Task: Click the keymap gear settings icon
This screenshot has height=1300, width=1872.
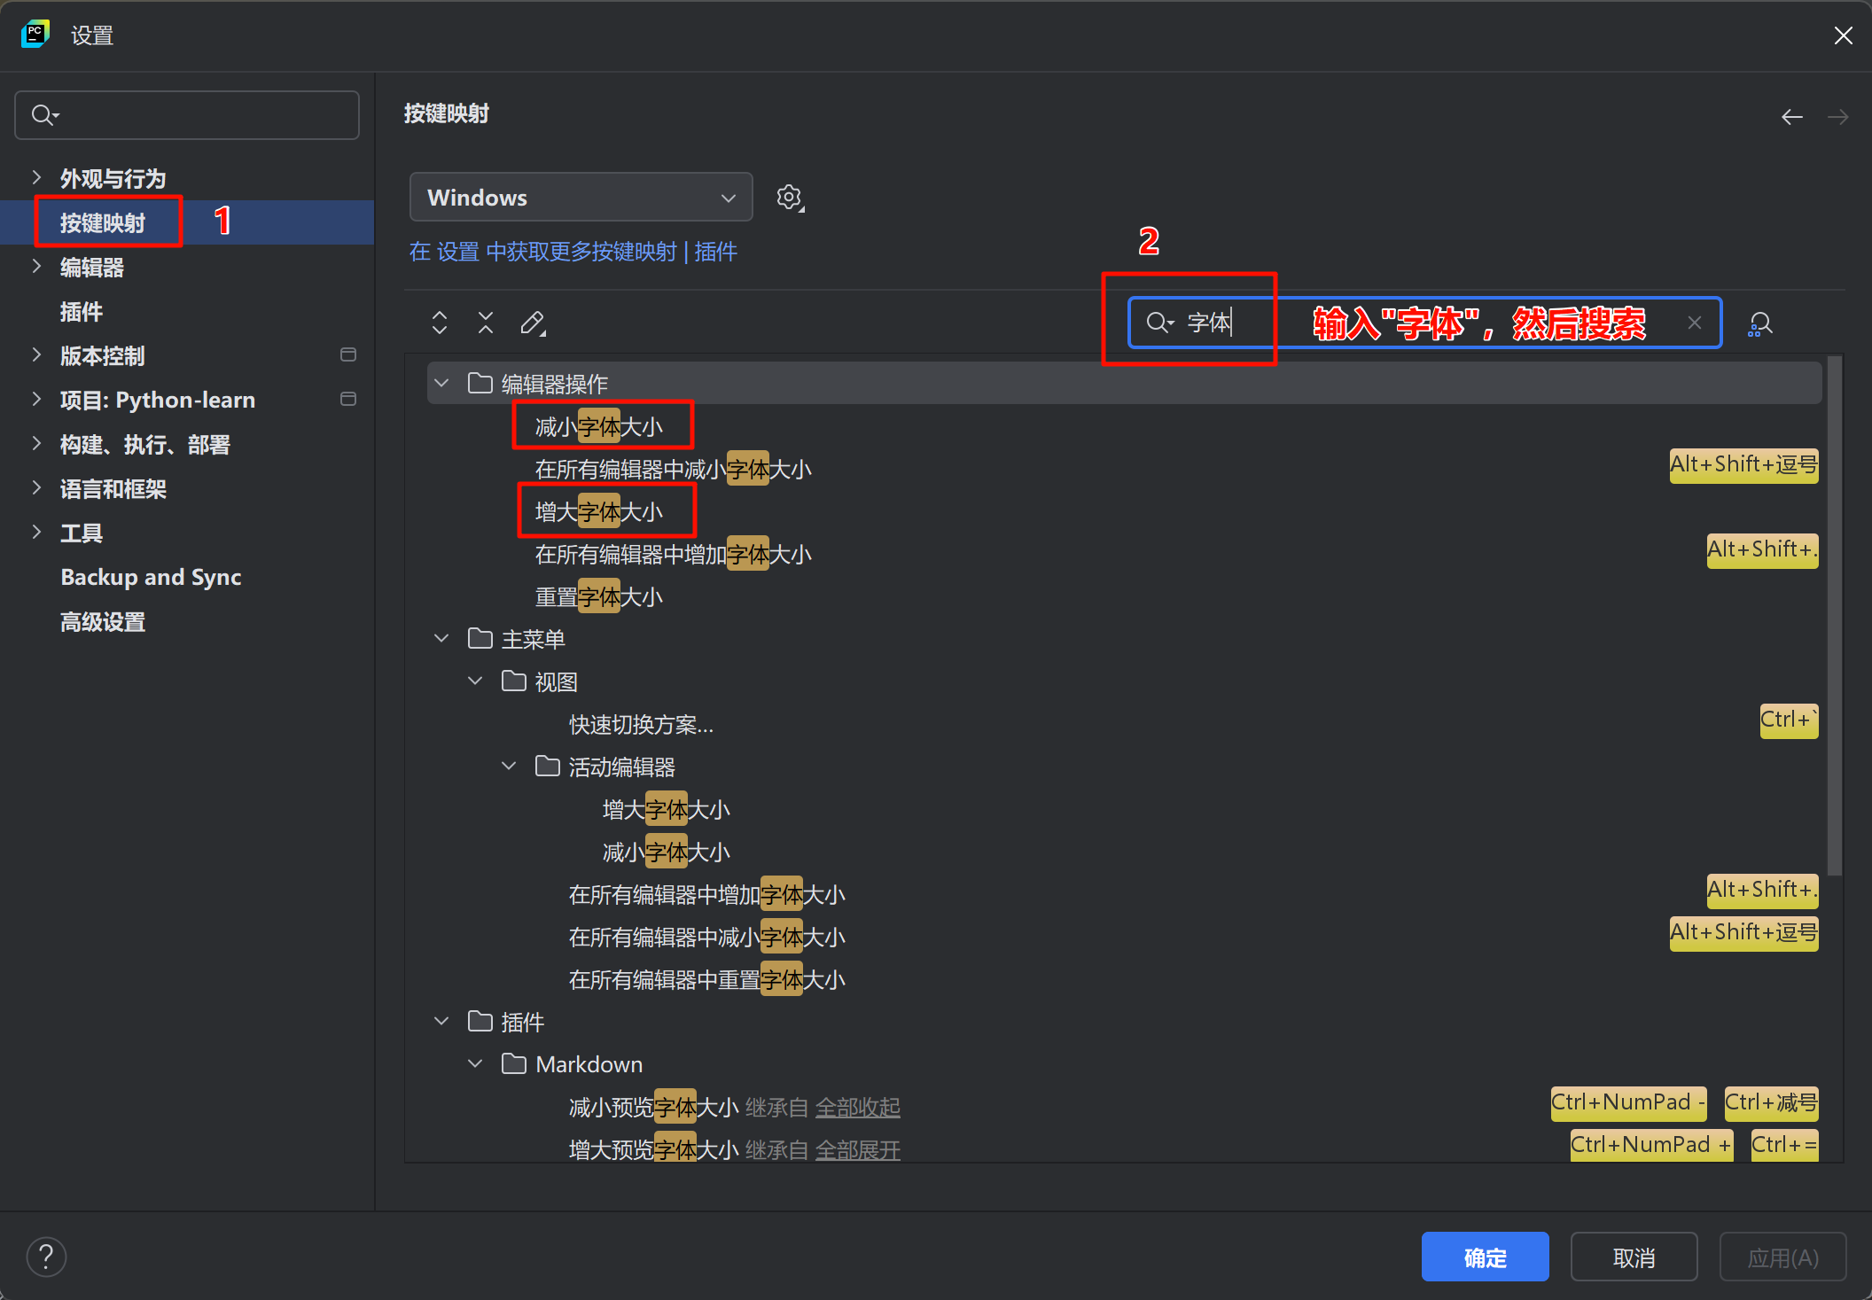Action: 789,197
